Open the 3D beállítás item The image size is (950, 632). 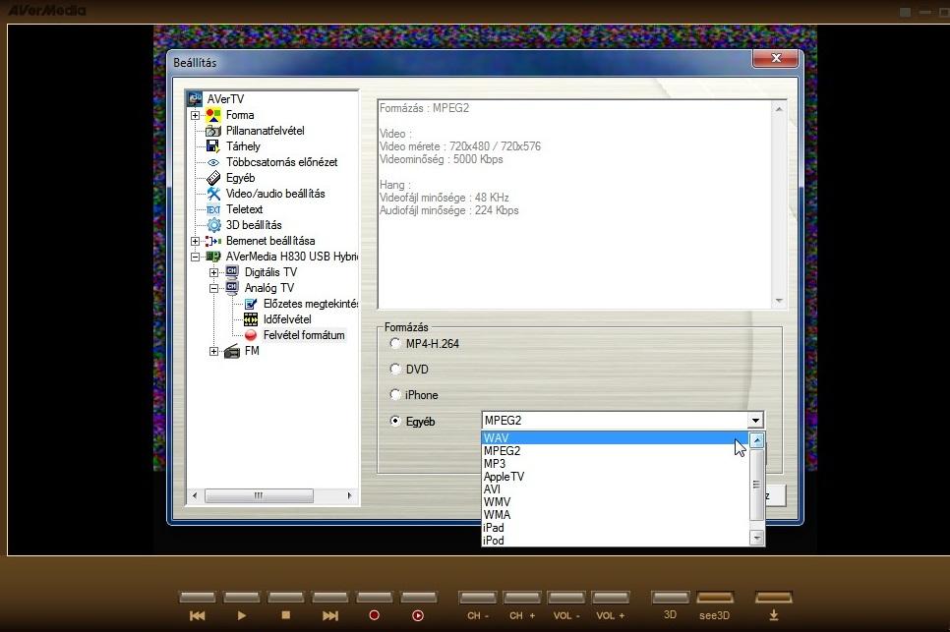point(254,225)
